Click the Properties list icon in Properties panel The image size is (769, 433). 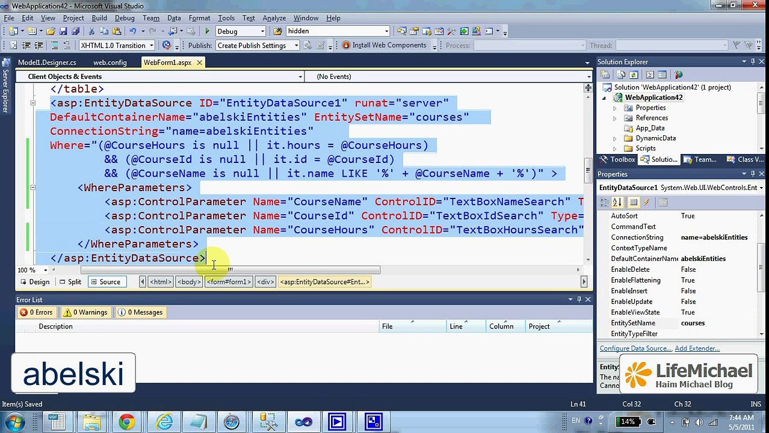point(634,202)
